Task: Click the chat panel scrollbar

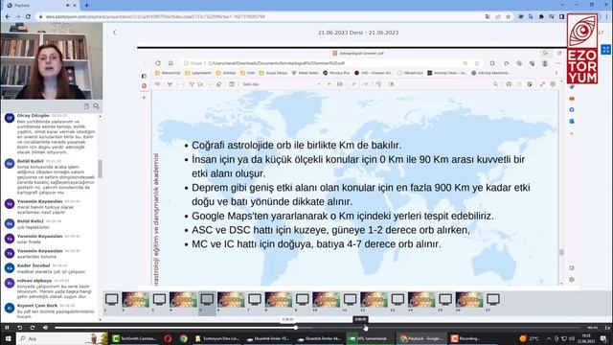Action: (x=100, y=169)
